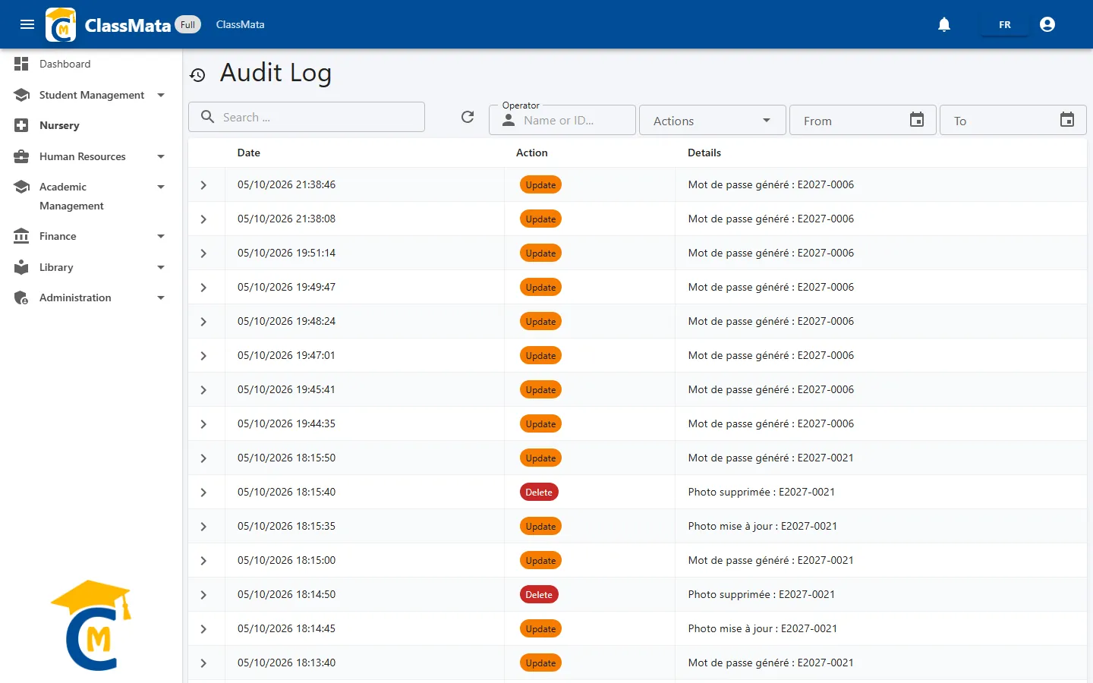
Task: Click the Administration shield icon
Action: tap(21, 297)
